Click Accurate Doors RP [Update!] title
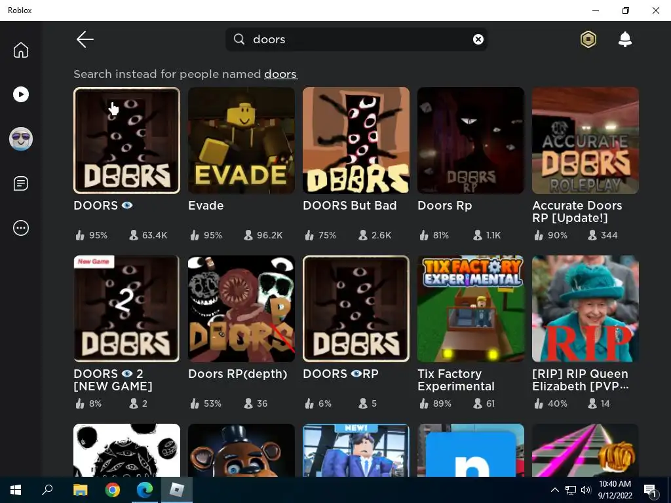The height and width of the screenshot is (503, 671). [577, 212]
